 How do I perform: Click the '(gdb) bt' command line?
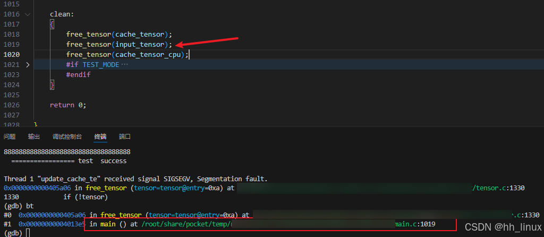19,206
